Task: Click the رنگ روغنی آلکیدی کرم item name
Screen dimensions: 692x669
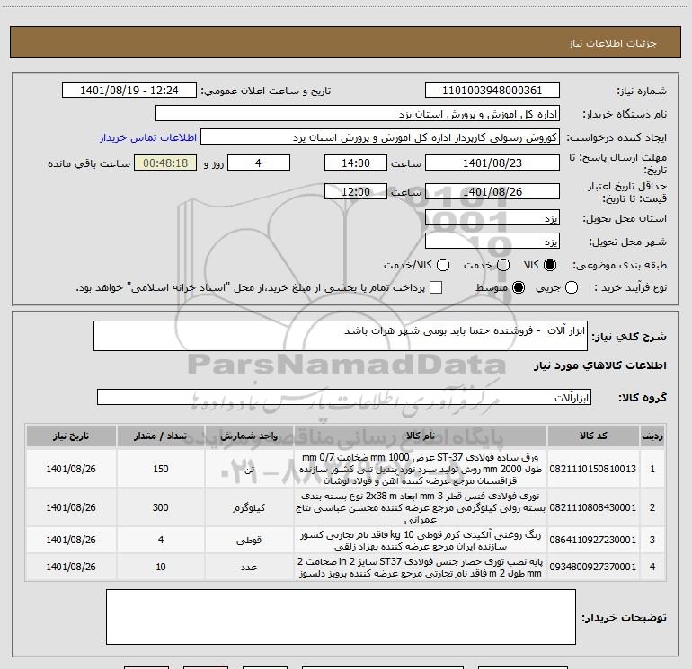Action: coord(421,541)
